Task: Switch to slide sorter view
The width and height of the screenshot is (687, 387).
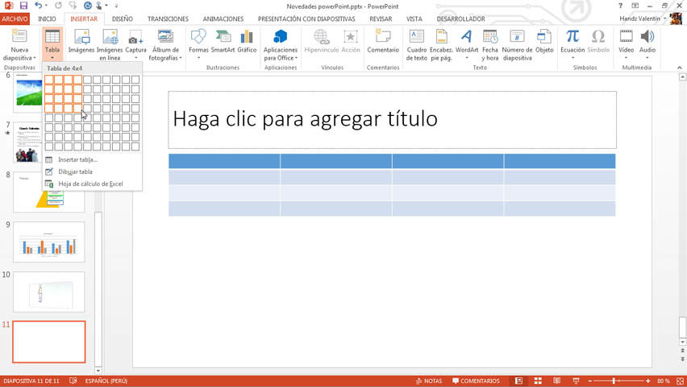Action: 538,381
